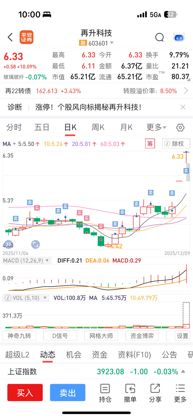
Task: Tap the 上证指数 value 3923.08
Action: [110, 372]
